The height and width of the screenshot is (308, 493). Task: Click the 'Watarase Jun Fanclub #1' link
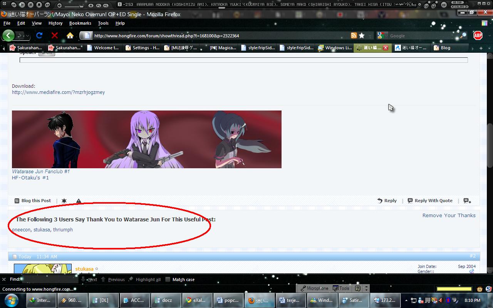[41, 172]
